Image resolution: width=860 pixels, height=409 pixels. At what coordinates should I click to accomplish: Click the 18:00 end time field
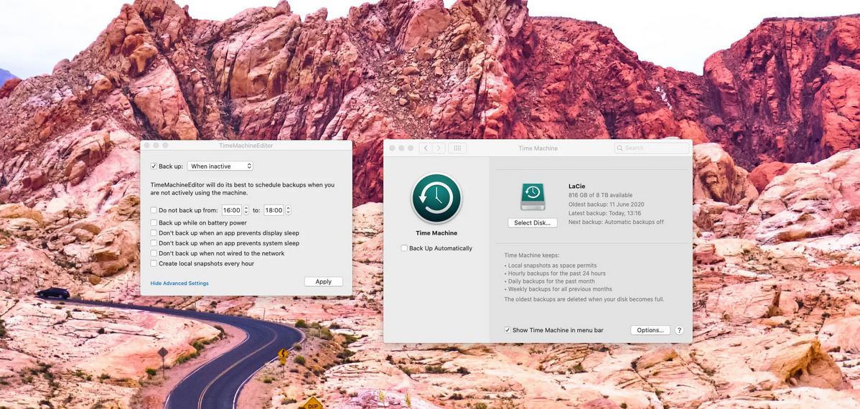(274, 210)
